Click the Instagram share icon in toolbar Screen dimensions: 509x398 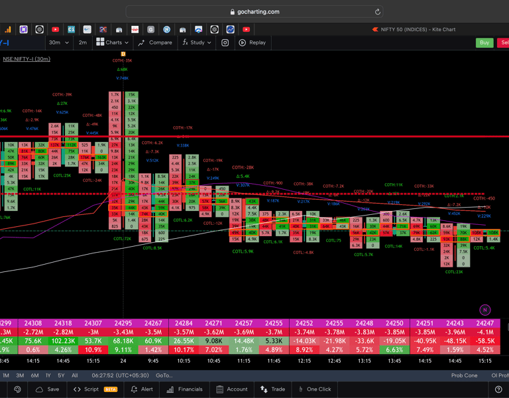pyautogui.click(x=225, y=42)
